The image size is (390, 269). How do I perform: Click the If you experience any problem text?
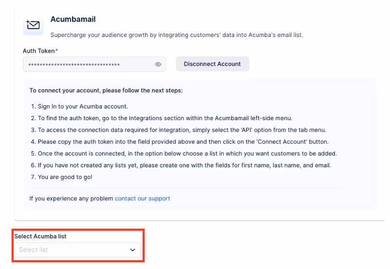click(71, 198)
